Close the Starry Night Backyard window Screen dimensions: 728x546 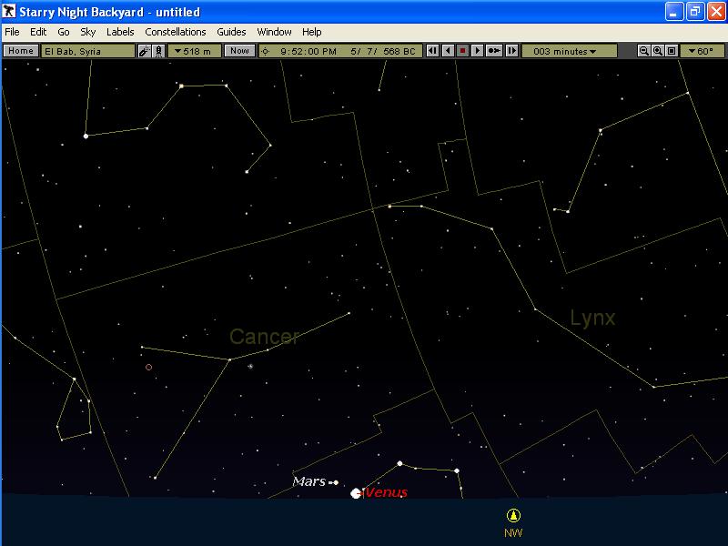[x=716, y=12]
